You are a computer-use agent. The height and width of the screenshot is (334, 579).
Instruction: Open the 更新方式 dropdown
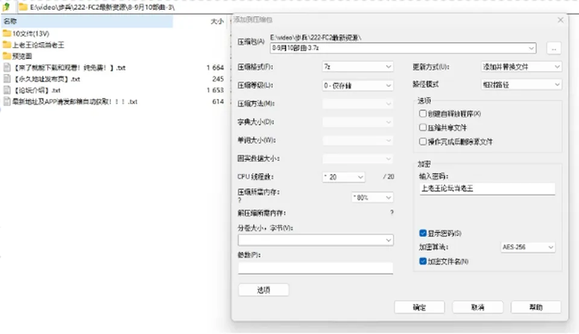521,67
